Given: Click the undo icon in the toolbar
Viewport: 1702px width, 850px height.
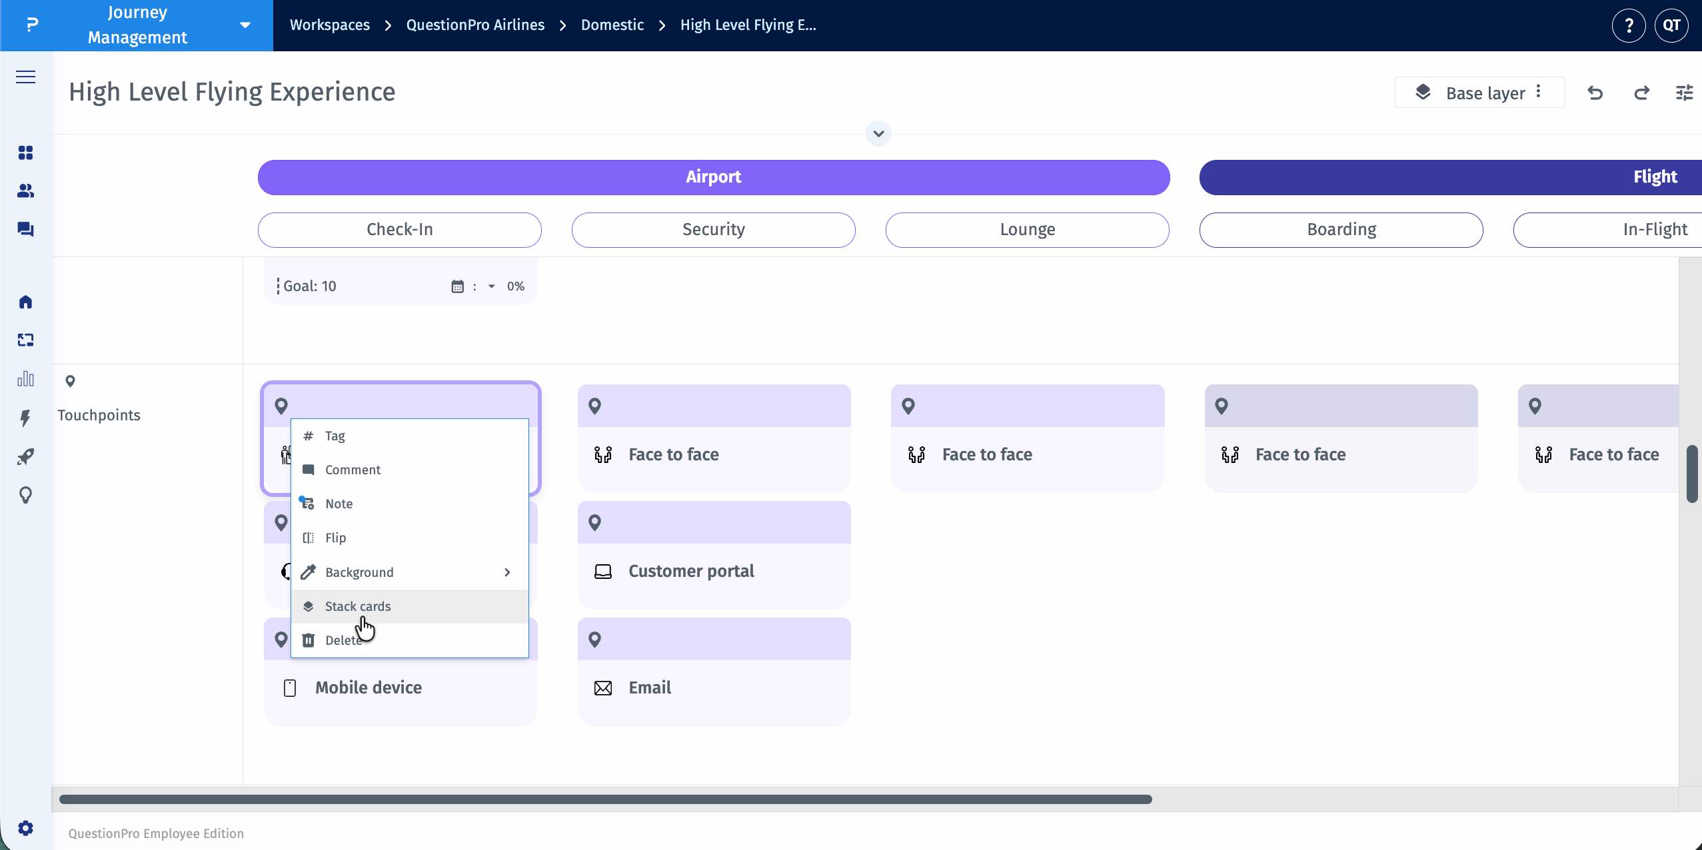Looking at the screenshot, I should [1595, 93].
